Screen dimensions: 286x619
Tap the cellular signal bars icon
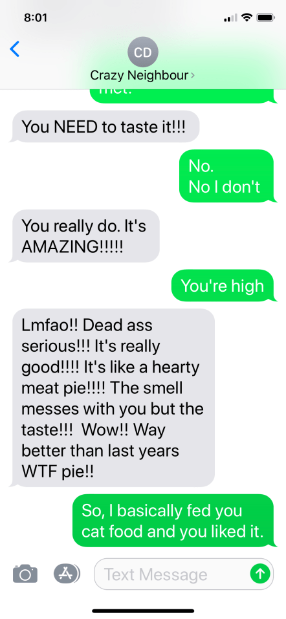230,18
